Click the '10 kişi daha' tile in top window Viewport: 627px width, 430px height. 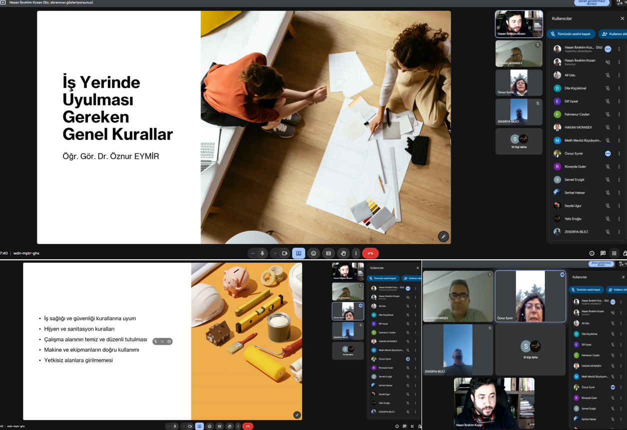click(518, 141)
